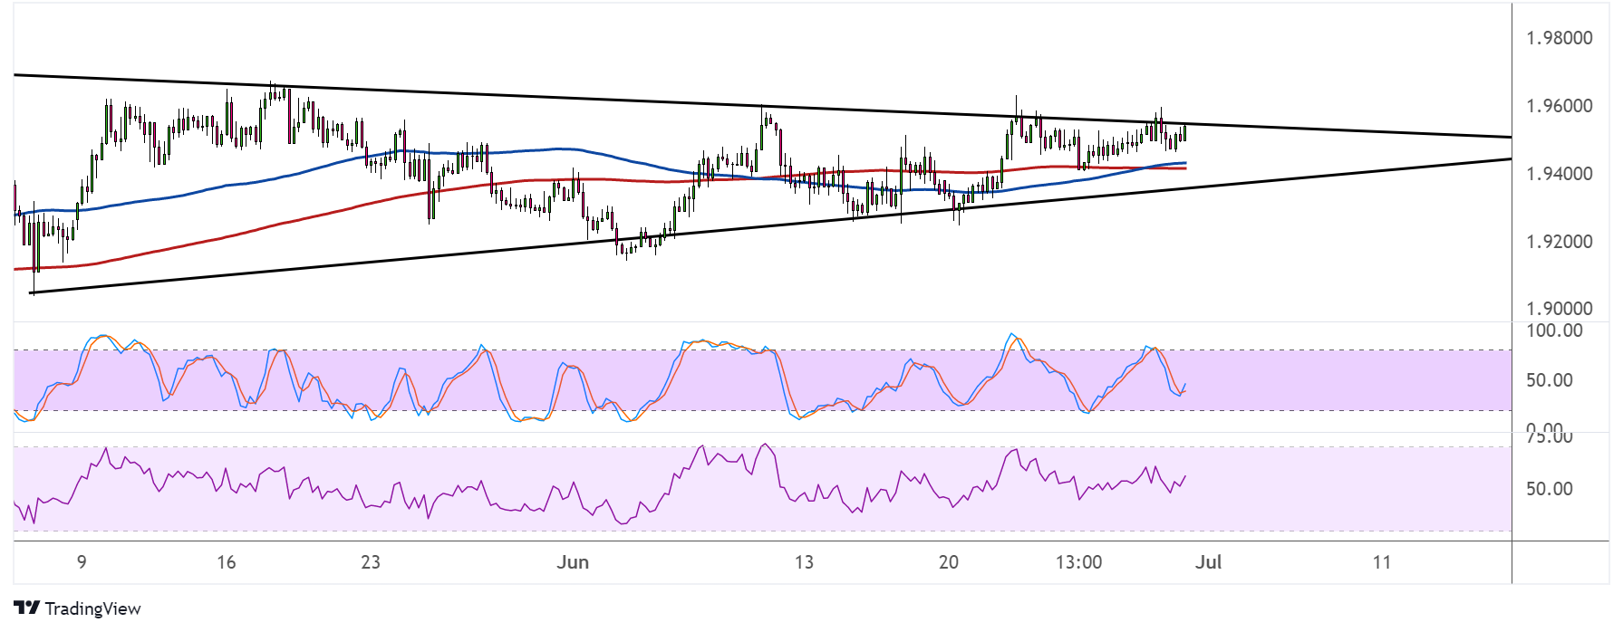Viewport: 1623px width, 632px height.
Task: Click the 100.00 stochastic scale label
Action: pos(1554,330)
